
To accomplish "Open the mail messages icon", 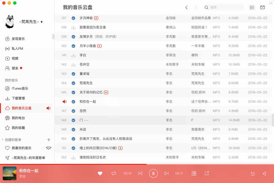I will coord(263,7).
